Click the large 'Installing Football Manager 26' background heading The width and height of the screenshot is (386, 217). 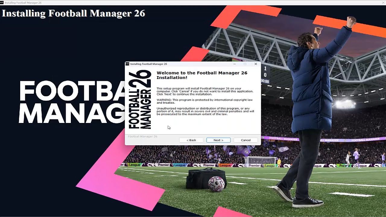pos(74,13)
